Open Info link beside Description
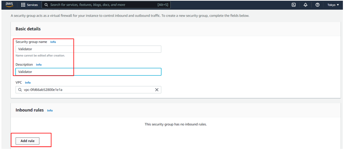The image size is (344, 150). click(39, 65)
